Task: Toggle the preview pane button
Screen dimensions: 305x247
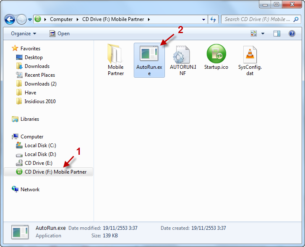Action: [x=277, y=34]
